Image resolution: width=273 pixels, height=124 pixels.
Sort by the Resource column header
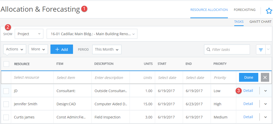(22, 64)
